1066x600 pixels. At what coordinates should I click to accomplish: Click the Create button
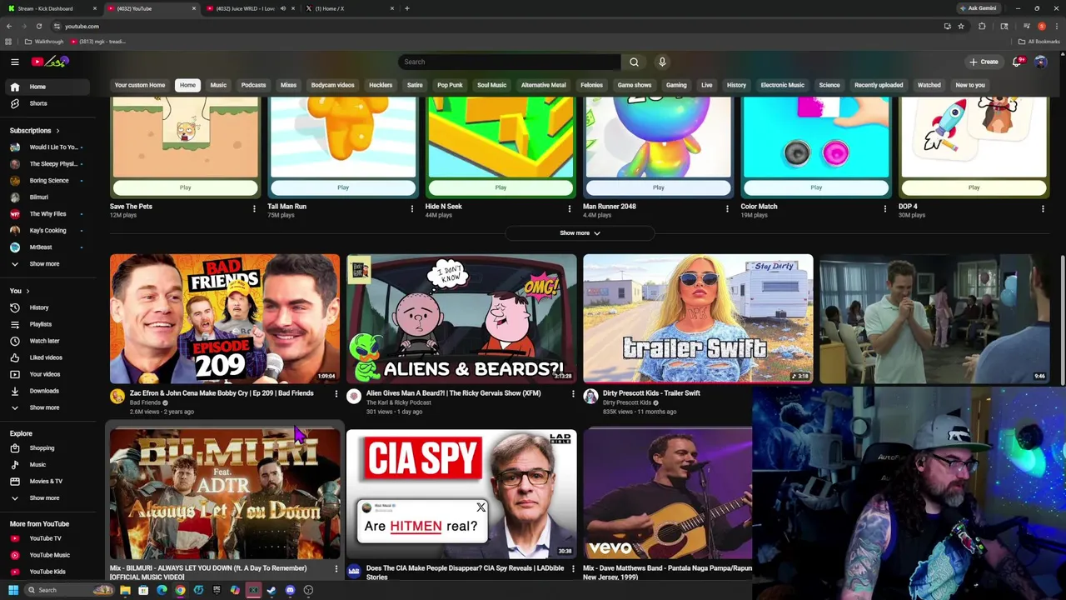tap(984, 62)
